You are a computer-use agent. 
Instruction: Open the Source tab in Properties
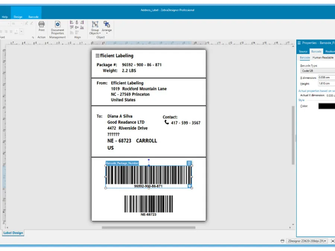click(x=303, y=51)
